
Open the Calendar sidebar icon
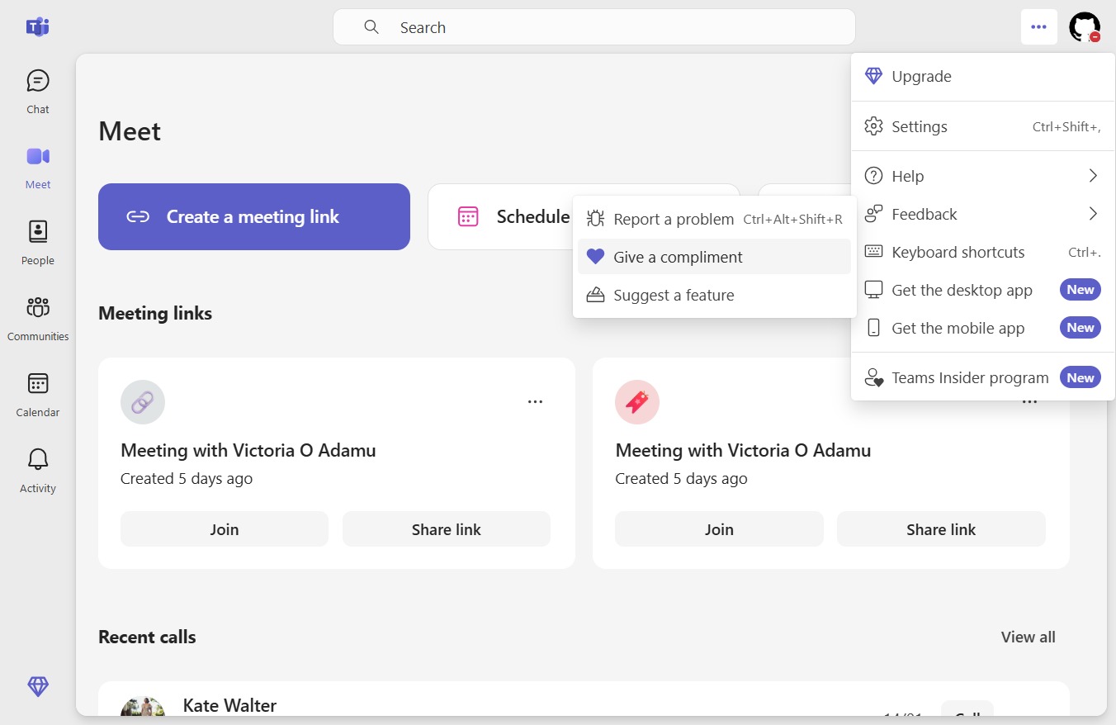pyautogui.click(x=38, y=383)
